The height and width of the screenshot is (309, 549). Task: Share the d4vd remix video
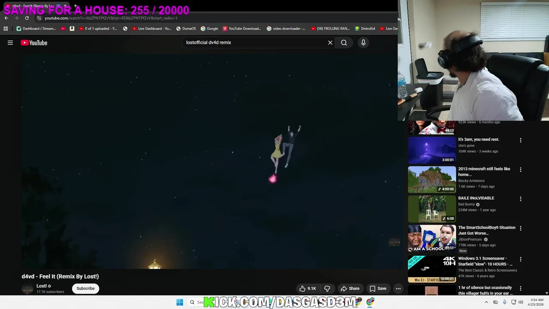tap(350, 288)
